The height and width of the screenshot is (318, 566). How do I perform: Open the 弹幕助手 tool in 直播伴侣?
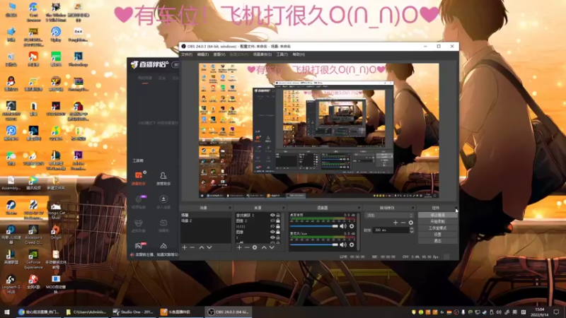139,178
